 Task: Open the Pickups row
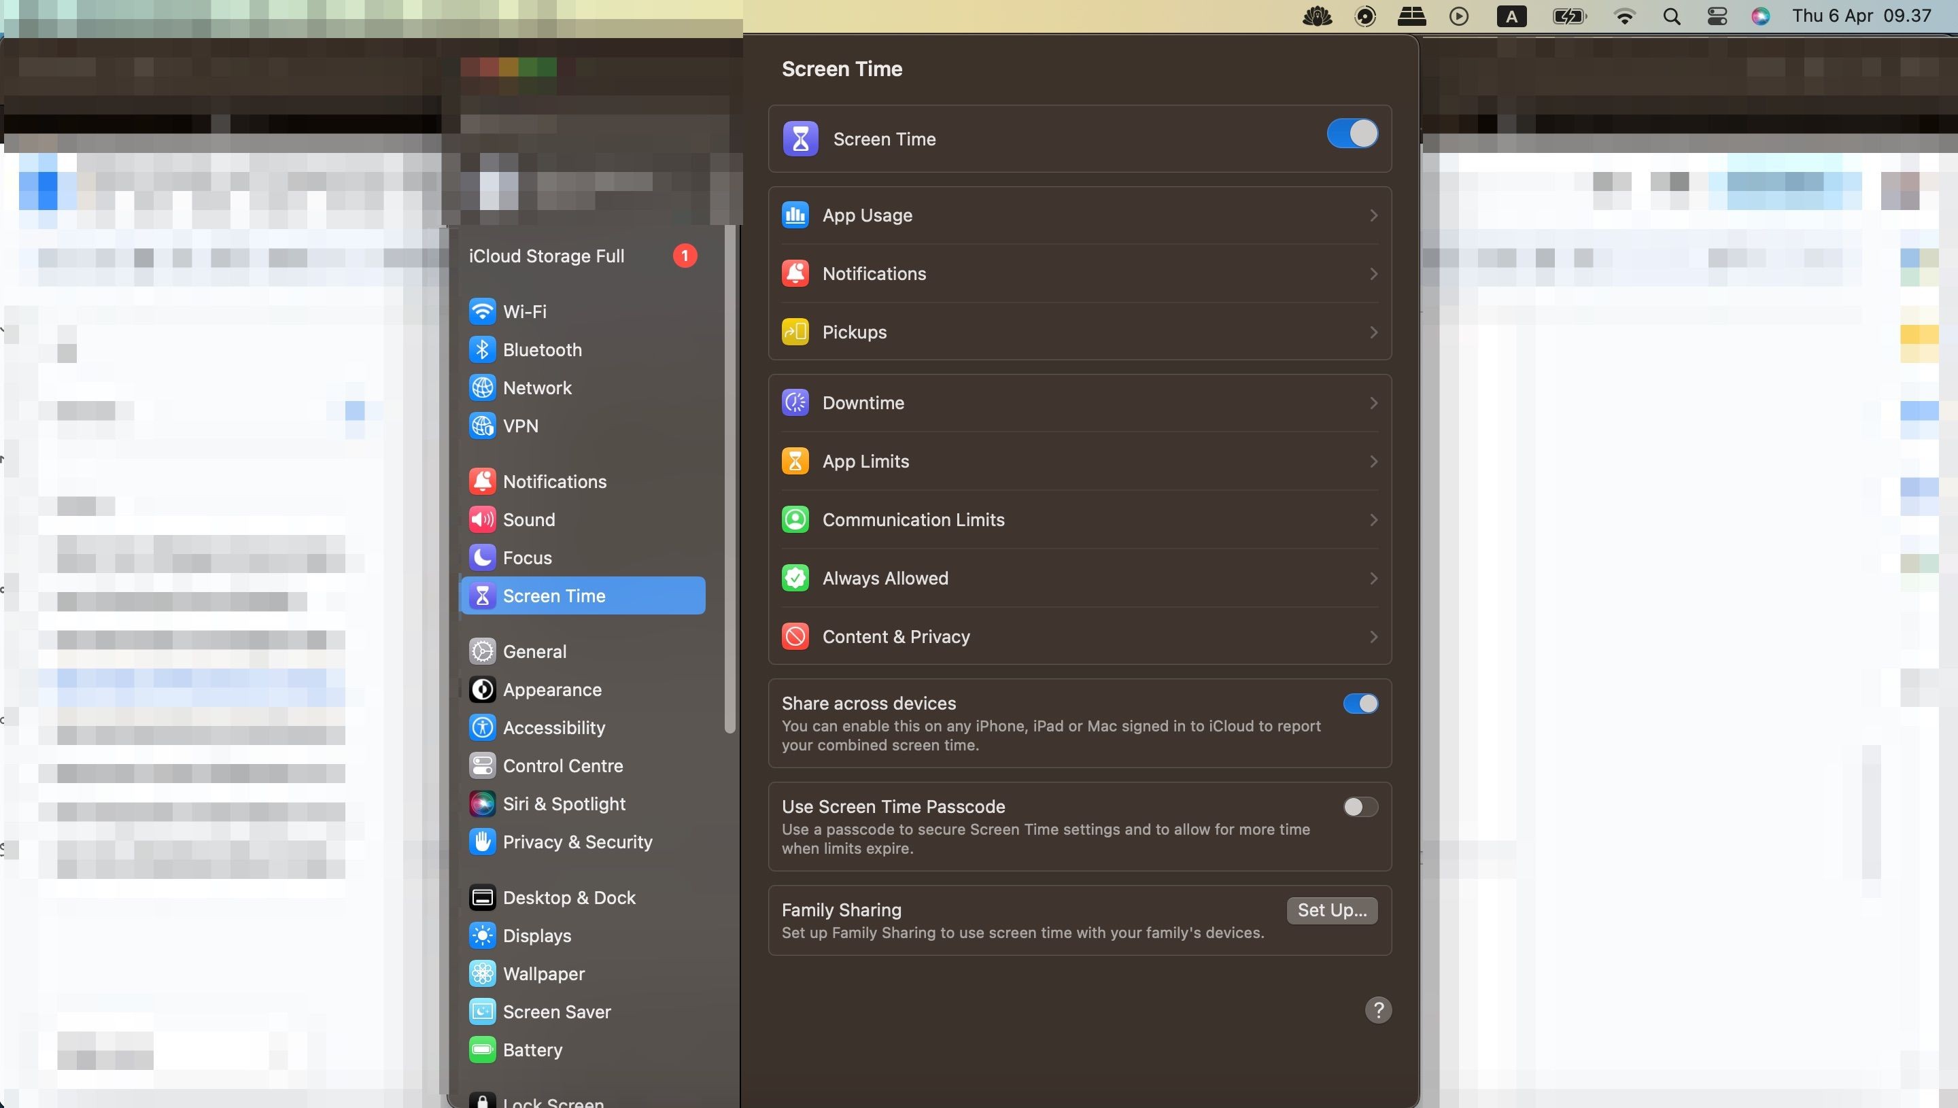(1080, 332)
